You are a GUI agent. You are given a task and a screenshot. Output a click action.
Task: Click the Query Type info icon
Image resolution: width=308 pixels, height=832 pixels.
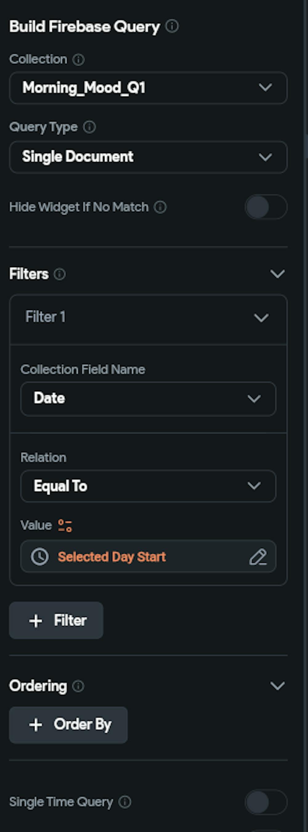[x=89, y=127]
